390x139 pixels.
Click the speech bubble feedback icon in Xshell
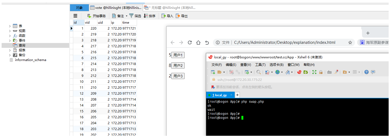pos(373,72)
